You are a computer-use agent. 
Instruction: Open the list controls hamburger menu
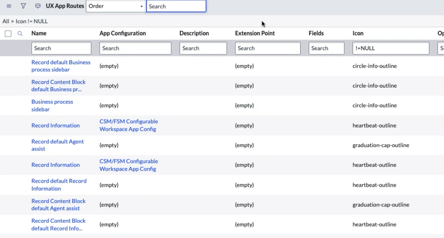coord(9,6)
